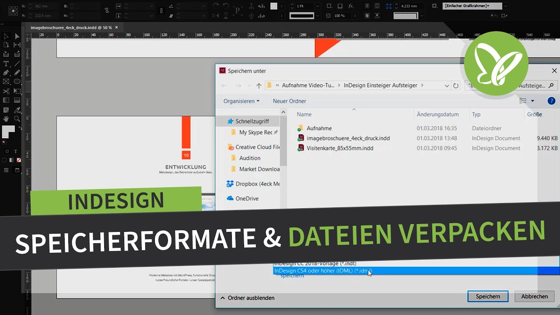The image size is (560, 315).
Task: Open the recent locations chevron
Action: pos(249,86)
